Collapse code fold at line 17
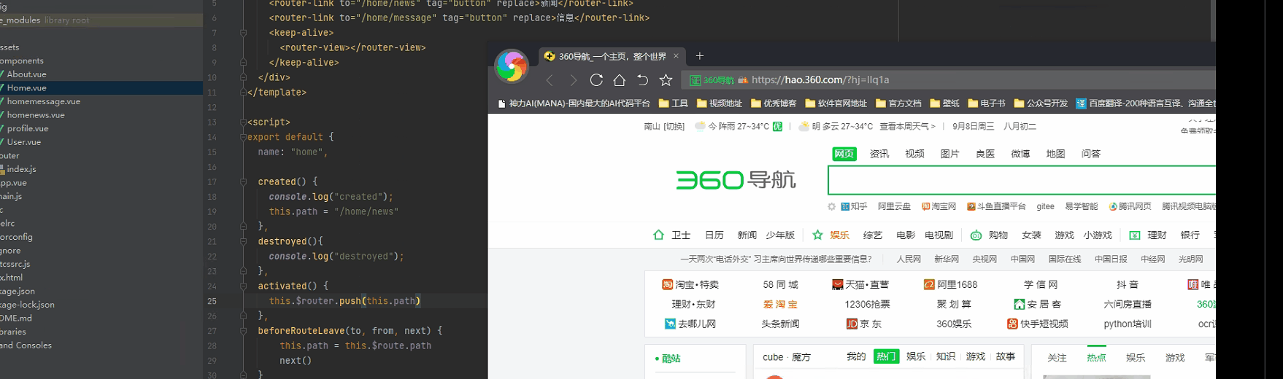This screenshot has width=1283, height=379. 243,181
